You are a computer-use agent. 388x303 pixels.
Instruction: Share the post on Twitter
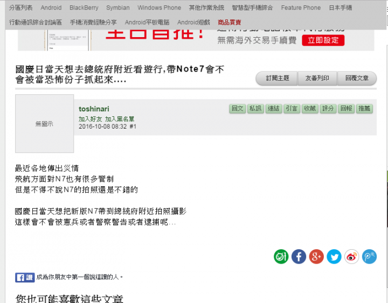[x=334, y=257]
